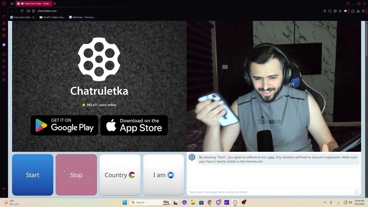Open the volume control in system tray

tap(350, 202)
